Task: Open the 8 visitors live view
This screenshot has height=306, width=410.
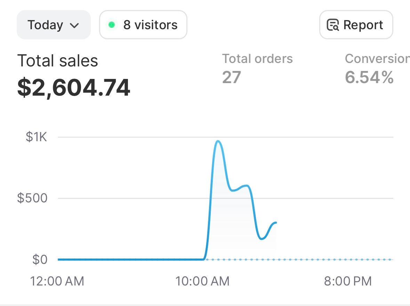Action: click(143, 25)
